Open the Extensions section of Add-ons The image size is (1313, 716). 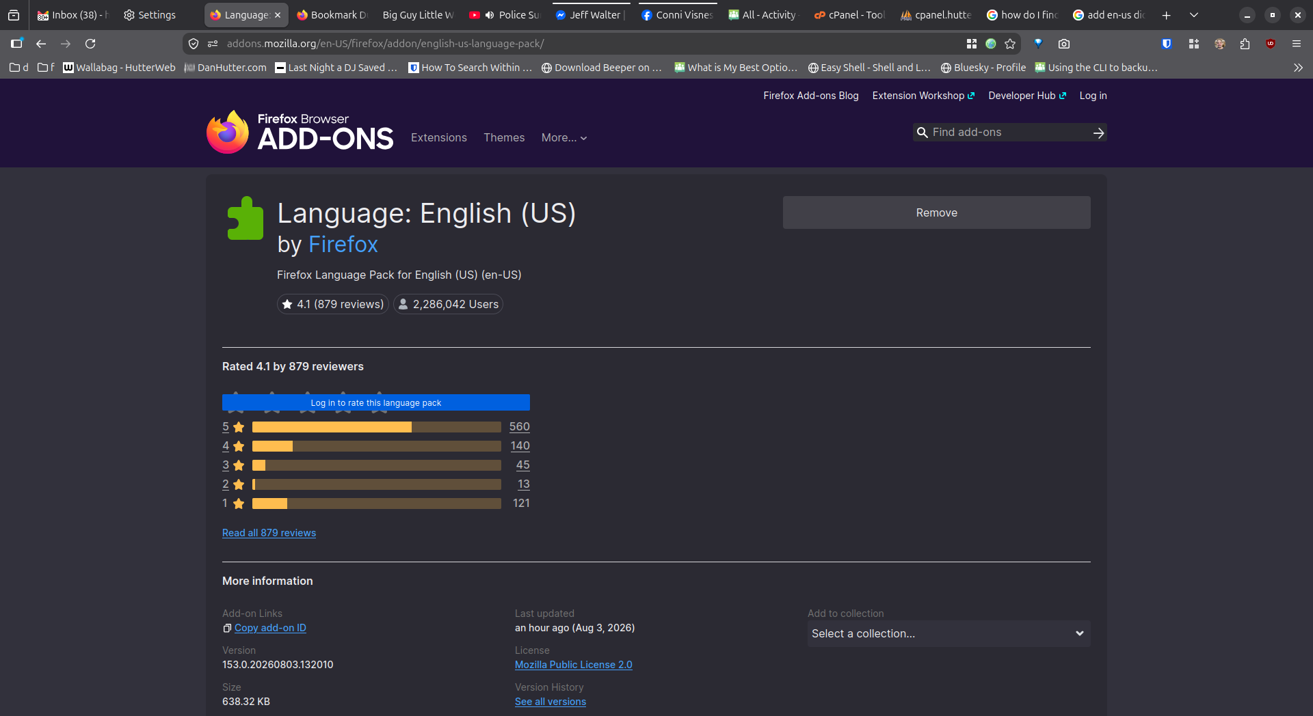pyautogui.click(x=439, y=138)
